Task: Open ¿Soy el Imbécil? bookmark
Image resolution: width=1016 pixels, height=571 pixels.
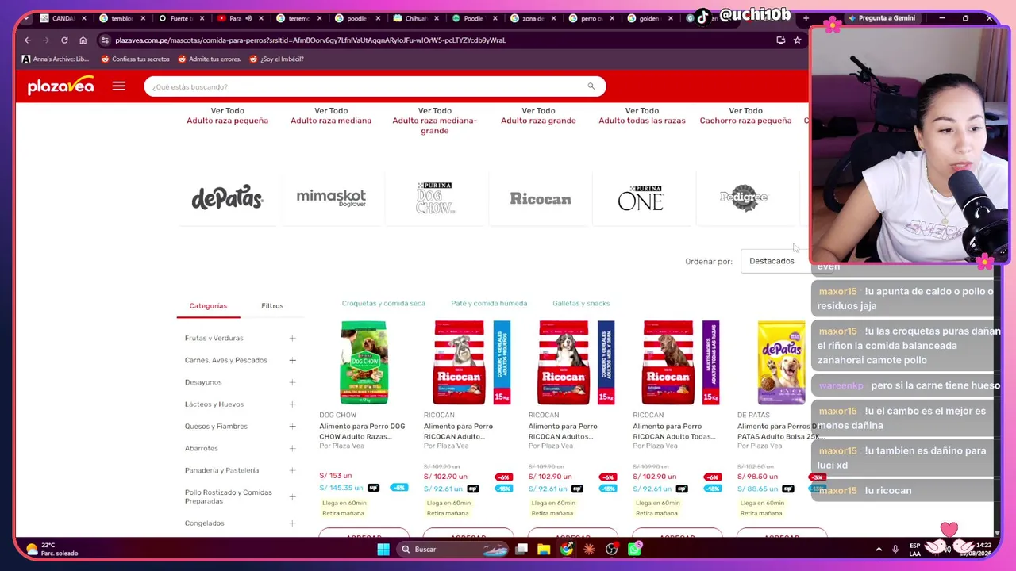Action: pos(276,59)
